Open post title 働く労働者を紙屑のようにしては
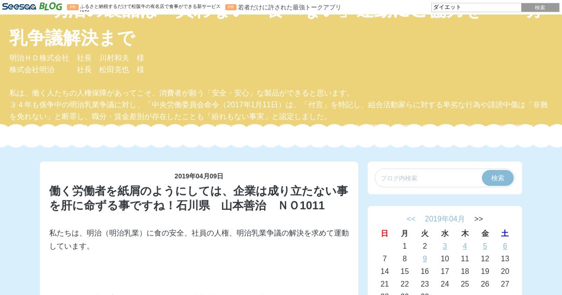 click(x=199, y=198)
